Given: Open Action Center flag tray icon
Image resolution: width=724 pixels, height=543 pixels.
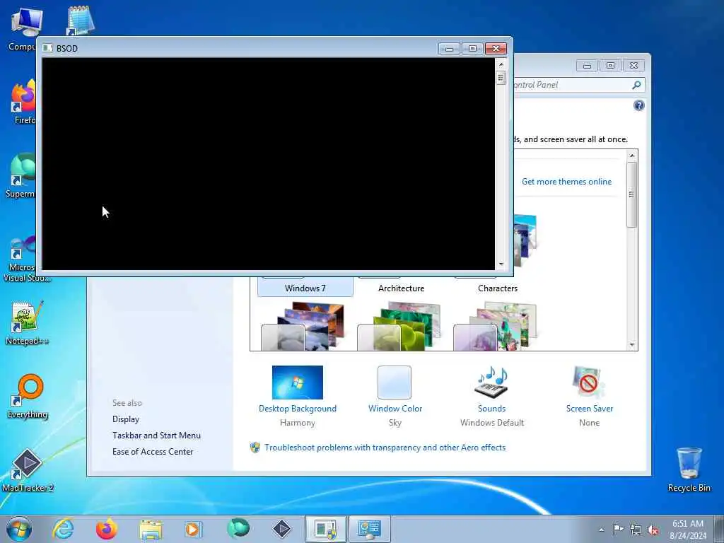Looking at the screenshot, I should click(618, 529).
